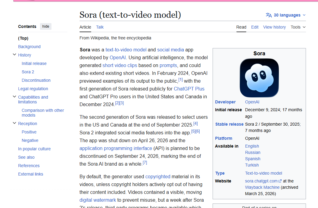
Task: Open citation [1] footnote
Action: point(180,80)
